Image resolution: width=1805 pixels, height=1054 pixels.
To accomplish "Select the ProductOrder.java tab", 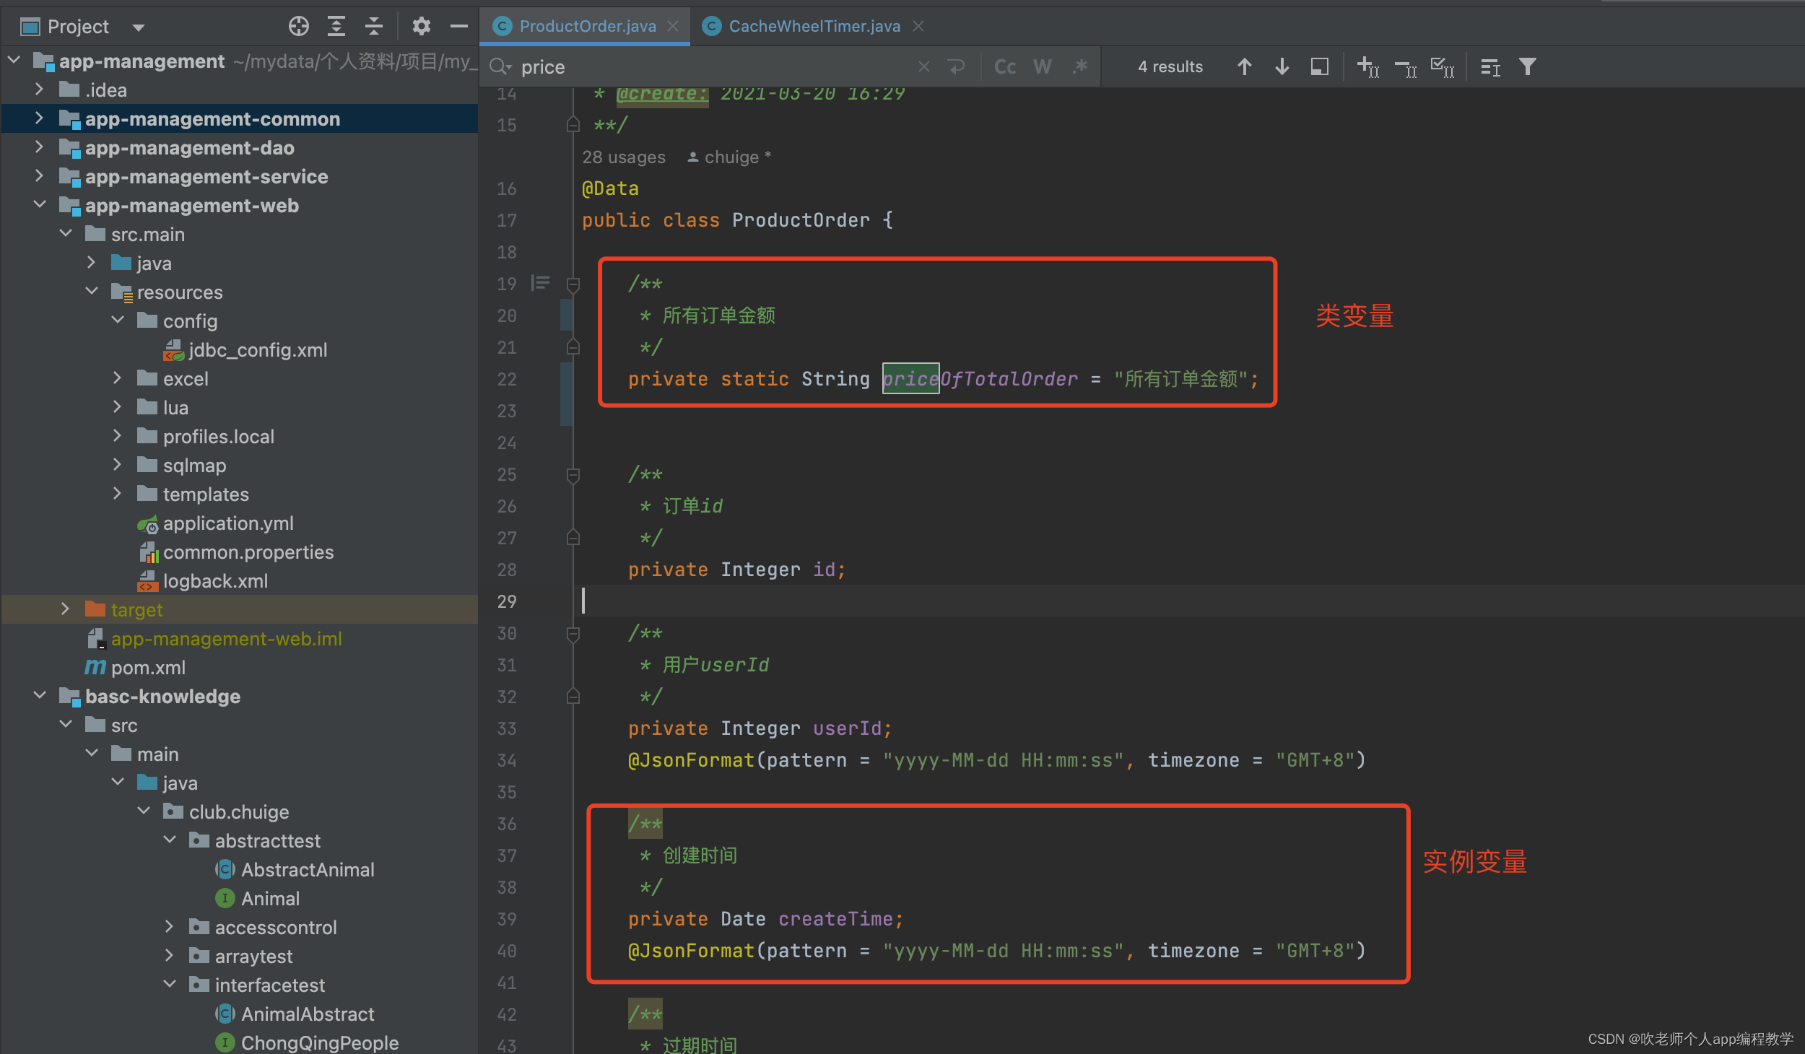I will pos(587,27).
